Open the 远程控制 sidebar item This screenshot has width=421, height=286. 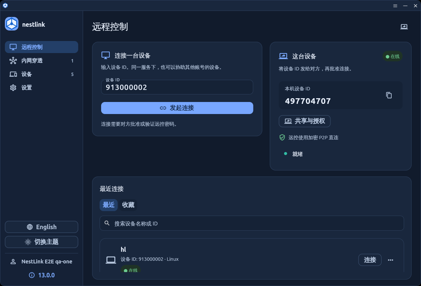[41, 47]
